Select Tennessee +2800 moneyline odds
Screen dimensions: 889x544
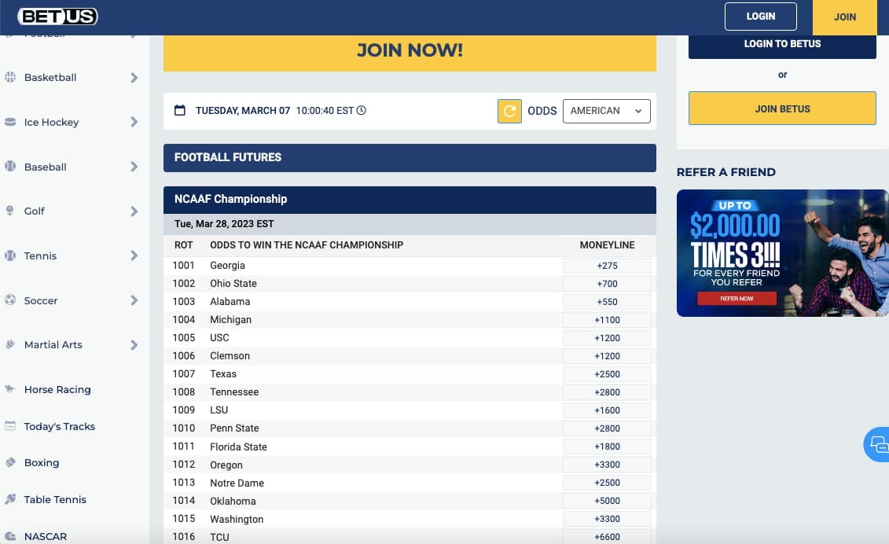click(x=607, y=392)
